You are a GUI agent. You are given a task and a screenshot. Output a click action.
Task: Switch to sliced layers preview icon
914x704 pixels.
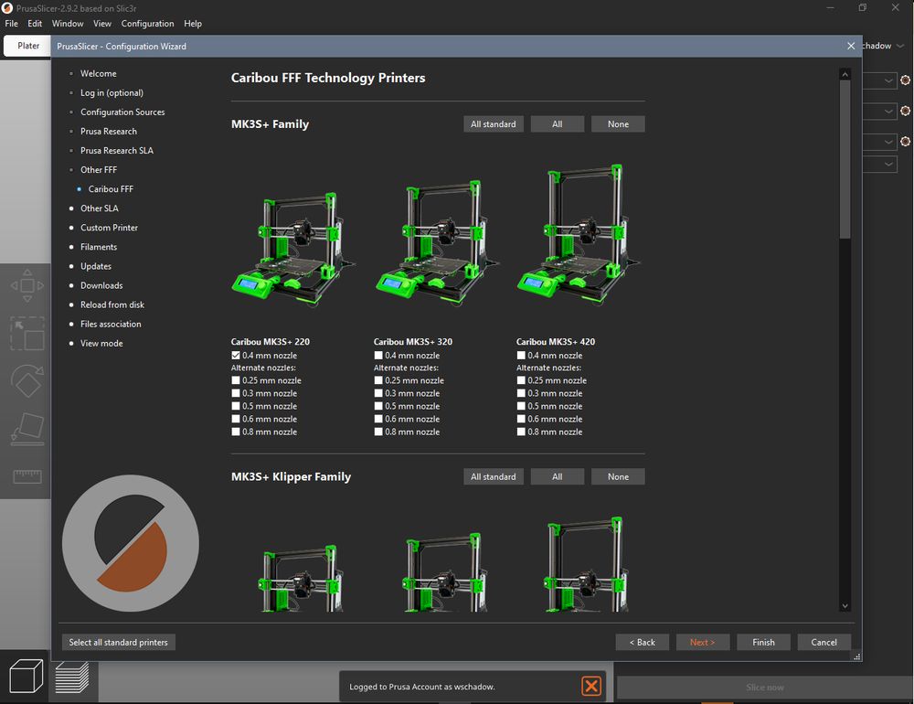[x=71, y=678]
